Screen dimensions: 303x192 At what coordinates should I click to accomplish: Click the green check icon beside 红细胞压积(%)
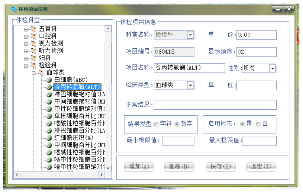click(x=49, y=138)
